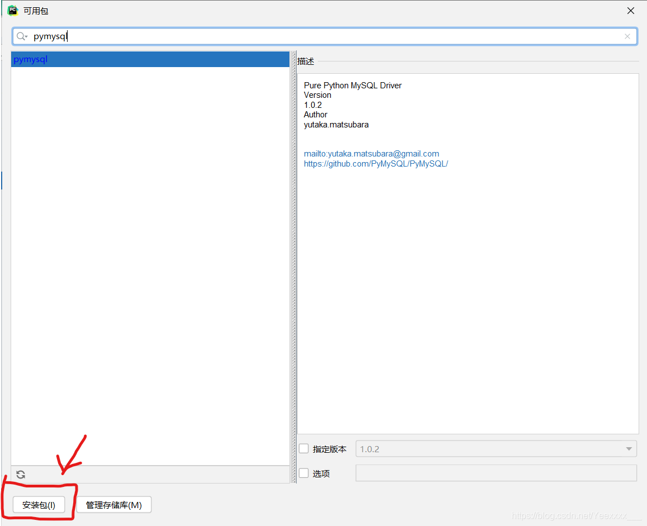The image size is (647, 526).
Task: Open the PyMySQL GitHub link
Action: [x=376, y=163]
